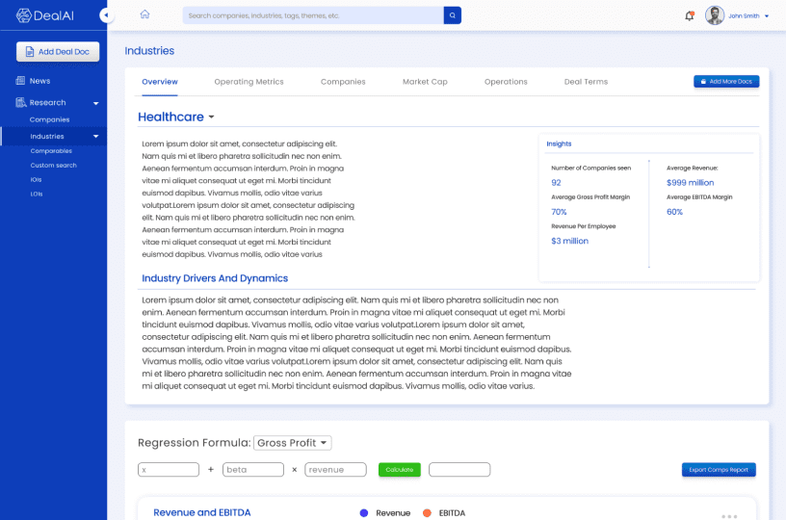786x520 pixels.
Task: Open the notifications bell
Action: coord(689,15)
